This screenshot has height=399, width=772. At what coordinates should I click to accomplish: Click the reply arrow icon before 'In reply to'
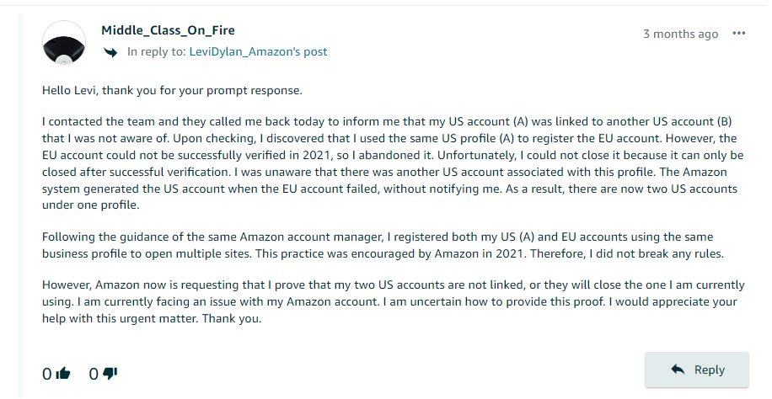110,51
